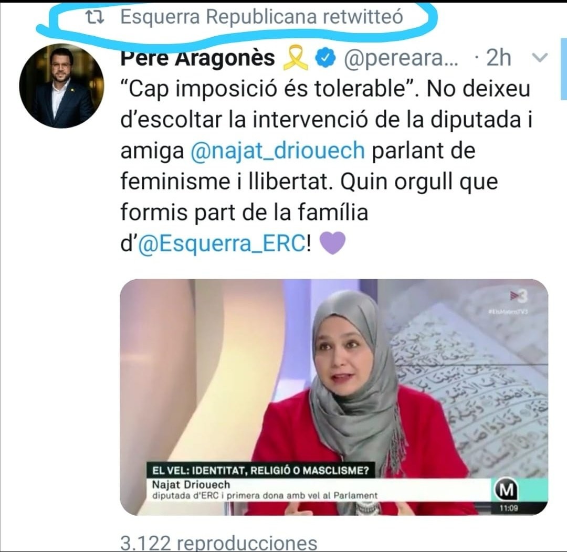Viewport: 567px width, 552px height.
Task: Click the 3.122 reproducciones count
Action: (219, 543)
